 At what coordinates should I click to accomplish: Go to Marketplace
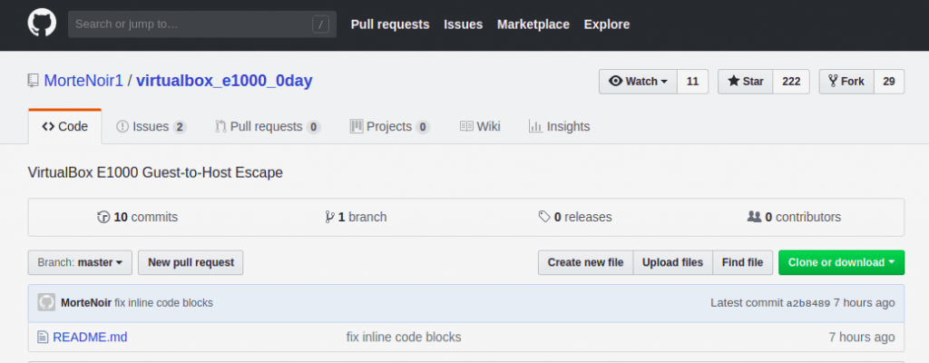pos(533,25)
